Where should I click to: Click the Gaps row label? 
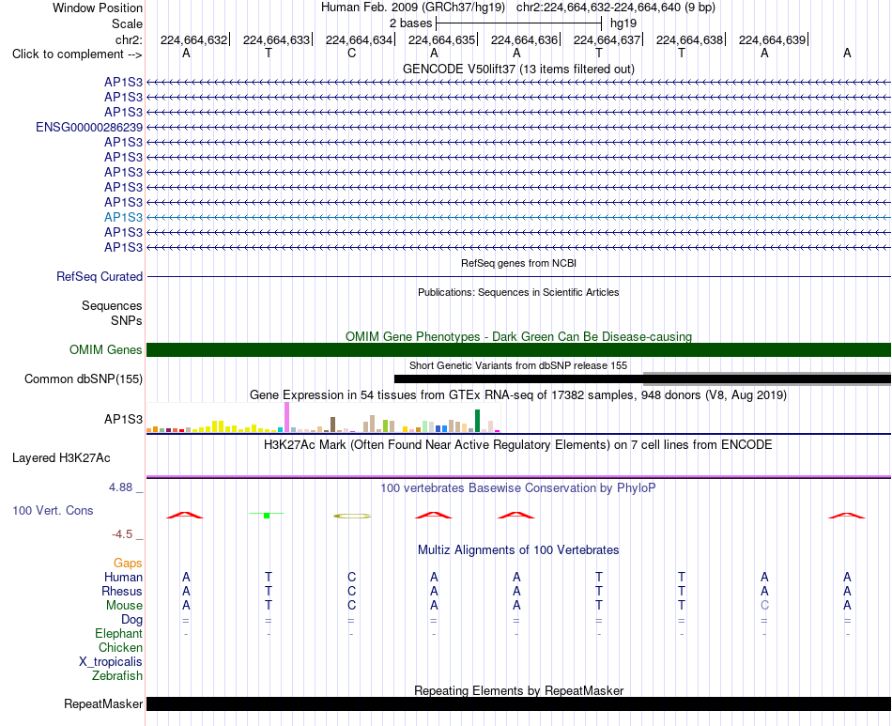(128, 564)
